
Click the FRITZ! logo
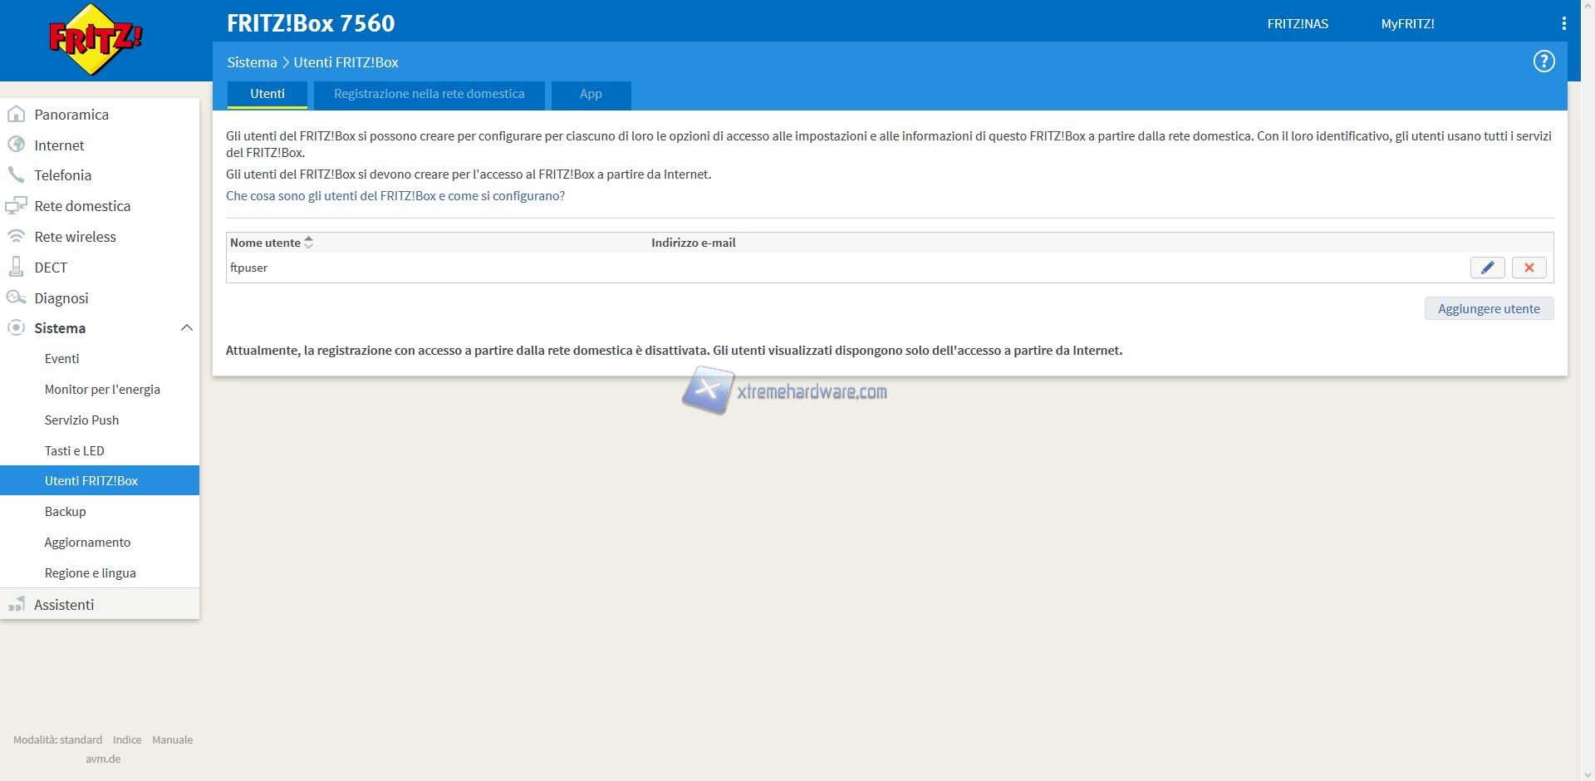pos(96,39)
